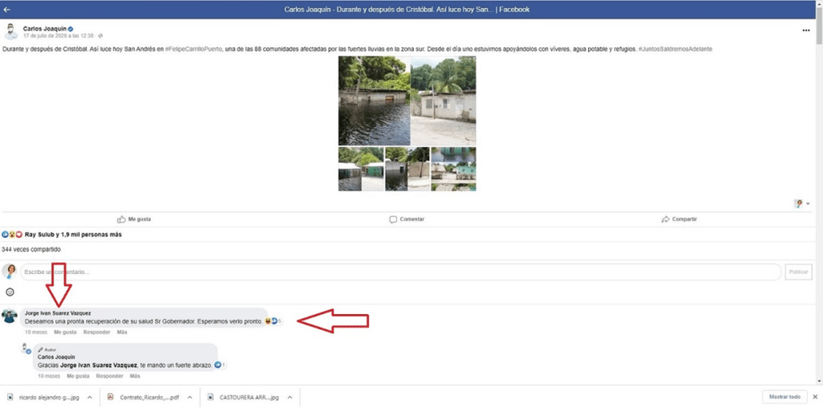Expand options for CASTOURERA ARR jpg download
823x409 pixels.
(291, 397)
